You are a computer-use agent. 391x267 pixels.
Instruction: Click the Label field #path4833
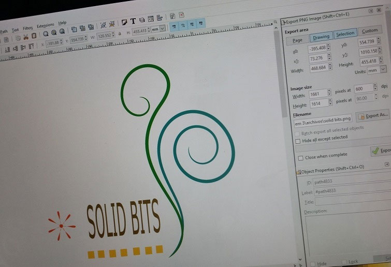tap(352, 189)
